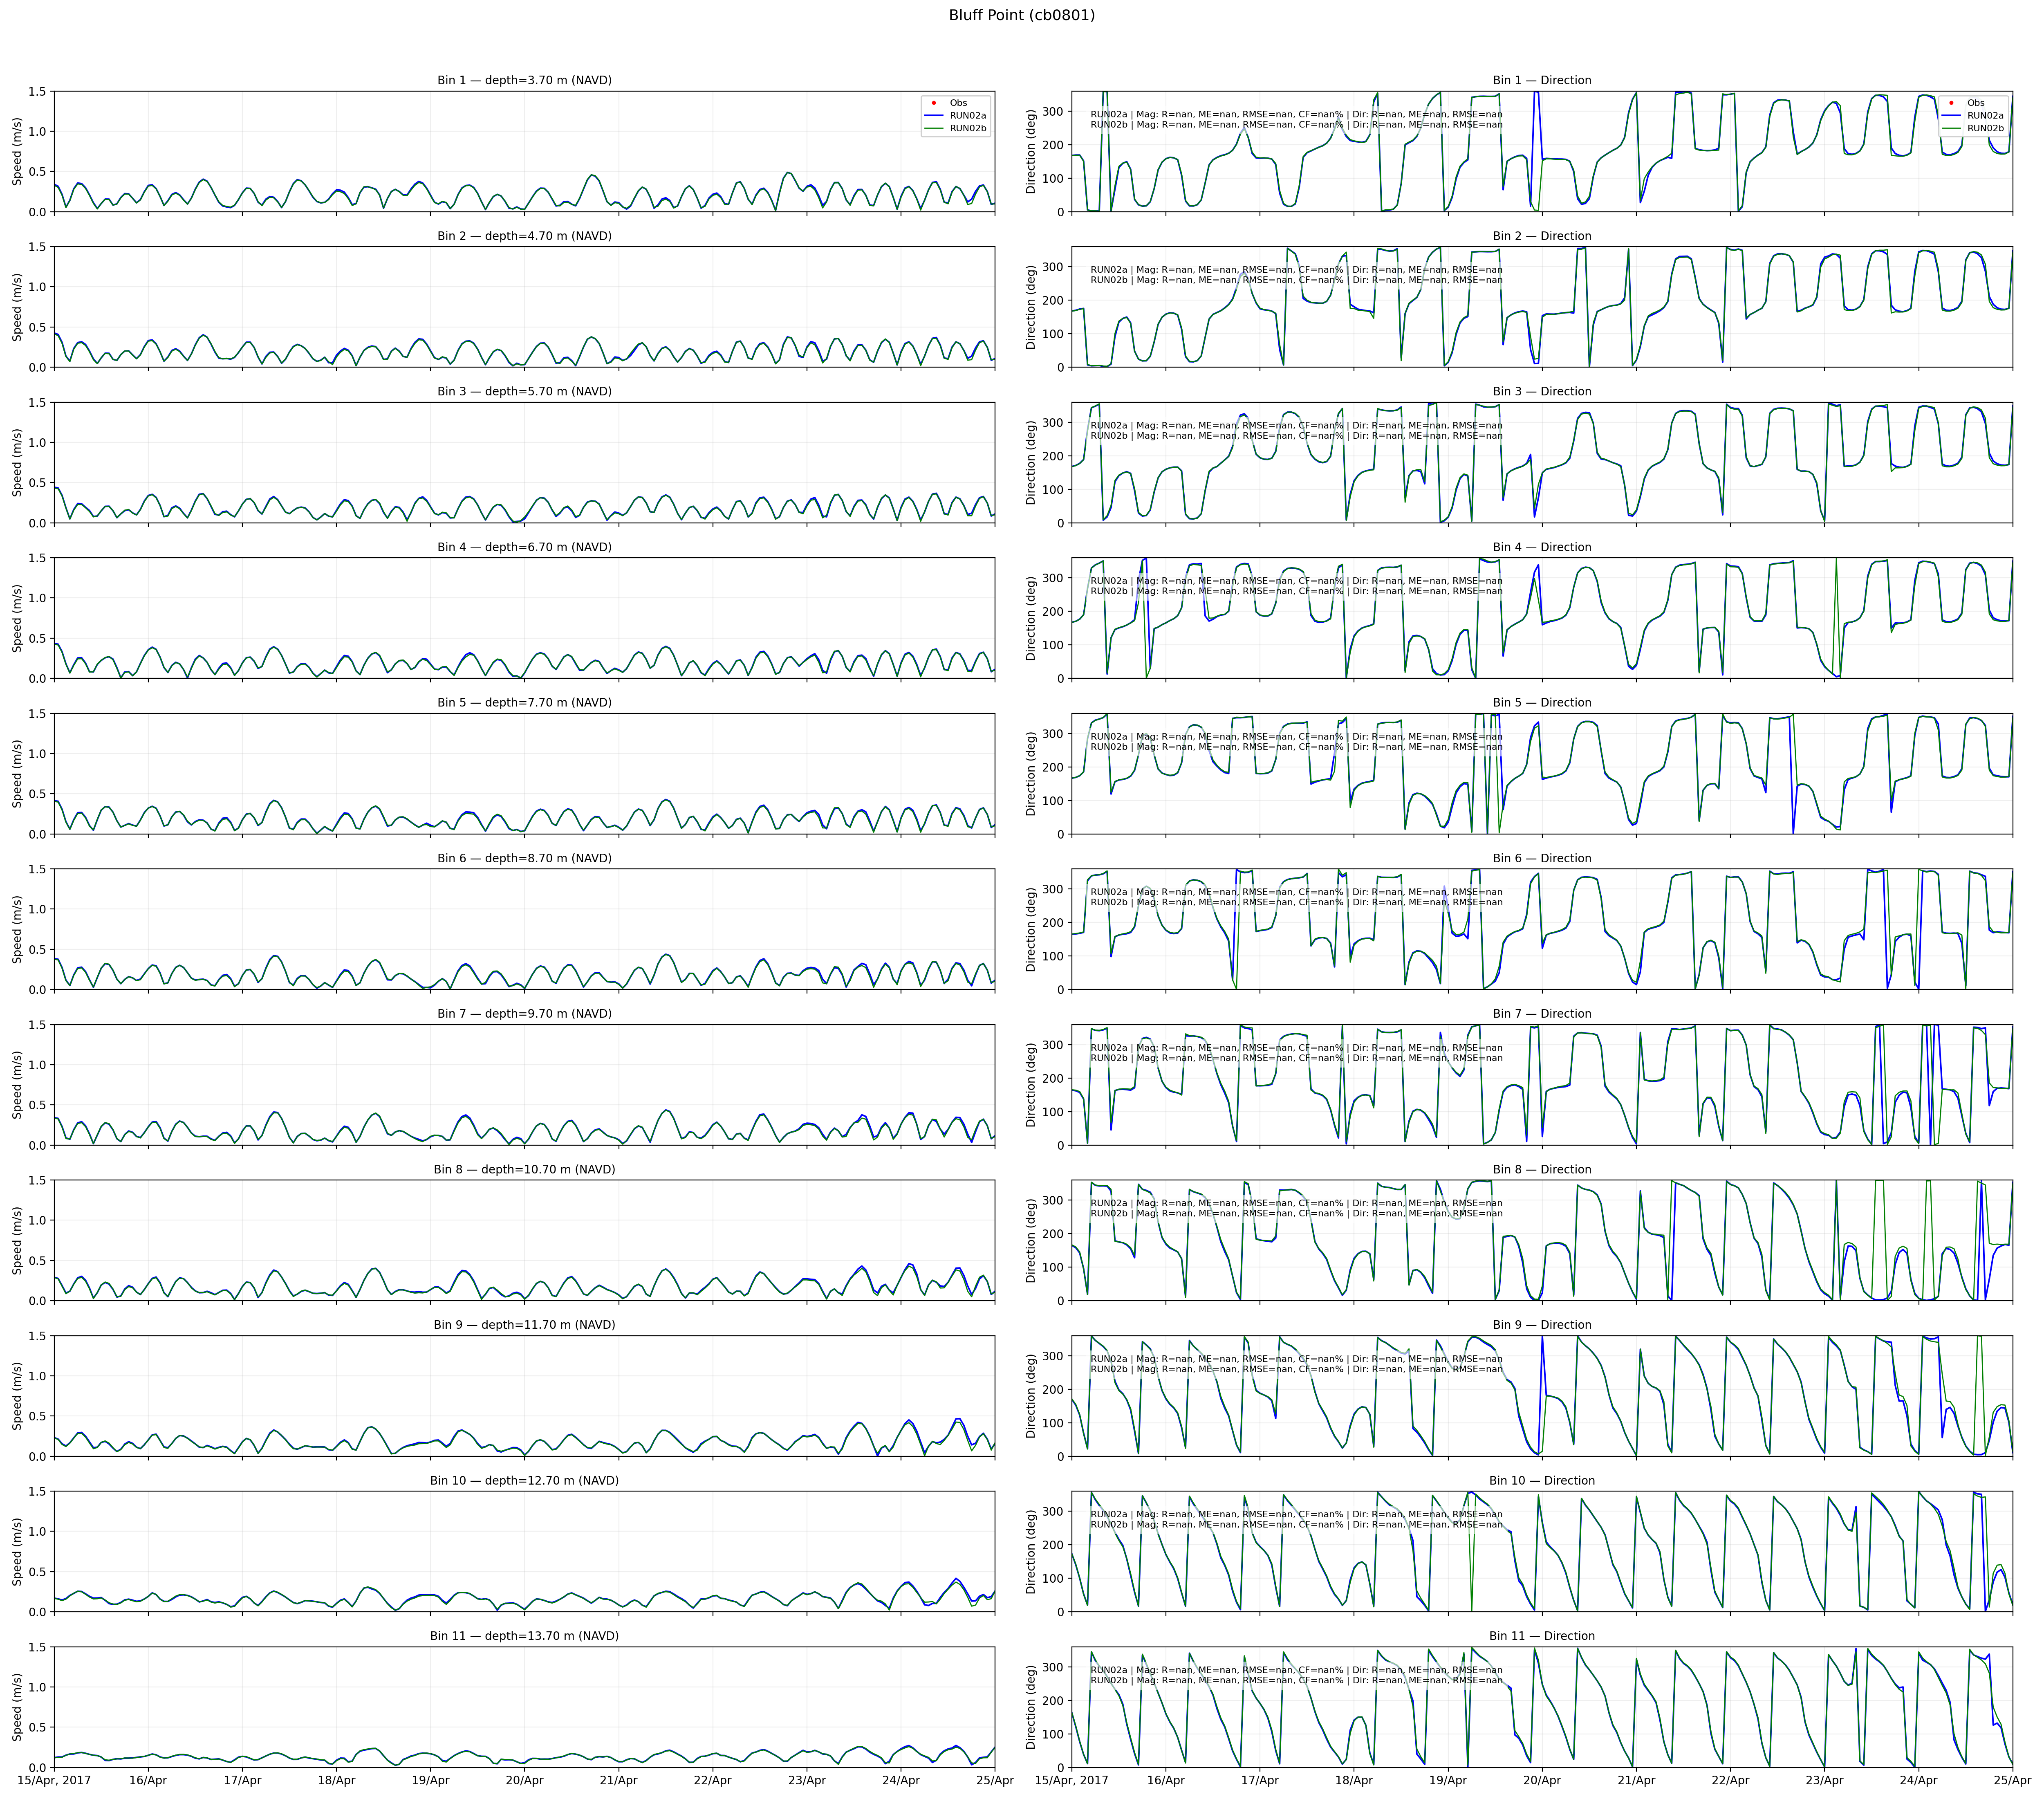Click the 15/Apr, 2017 label under speed plots
Image resolution: width=2044 pixels, height=1799 pixels.
tap(54, 1780)
